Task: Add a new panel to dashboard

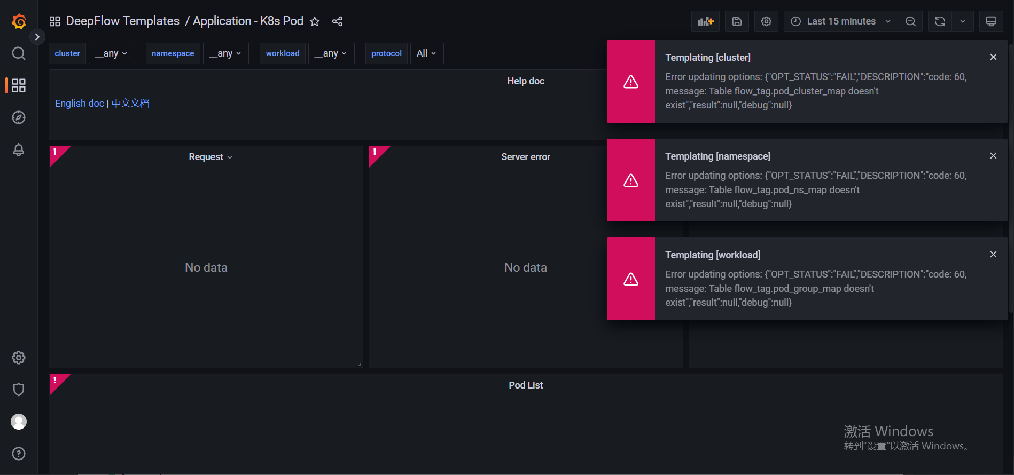Action: (705, 21)
